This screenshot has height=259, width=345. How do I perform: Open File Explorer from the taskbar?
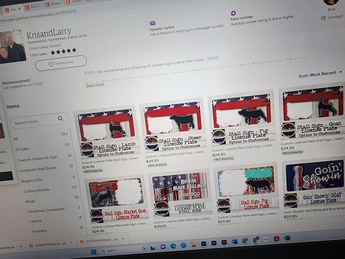coord(193,245)
